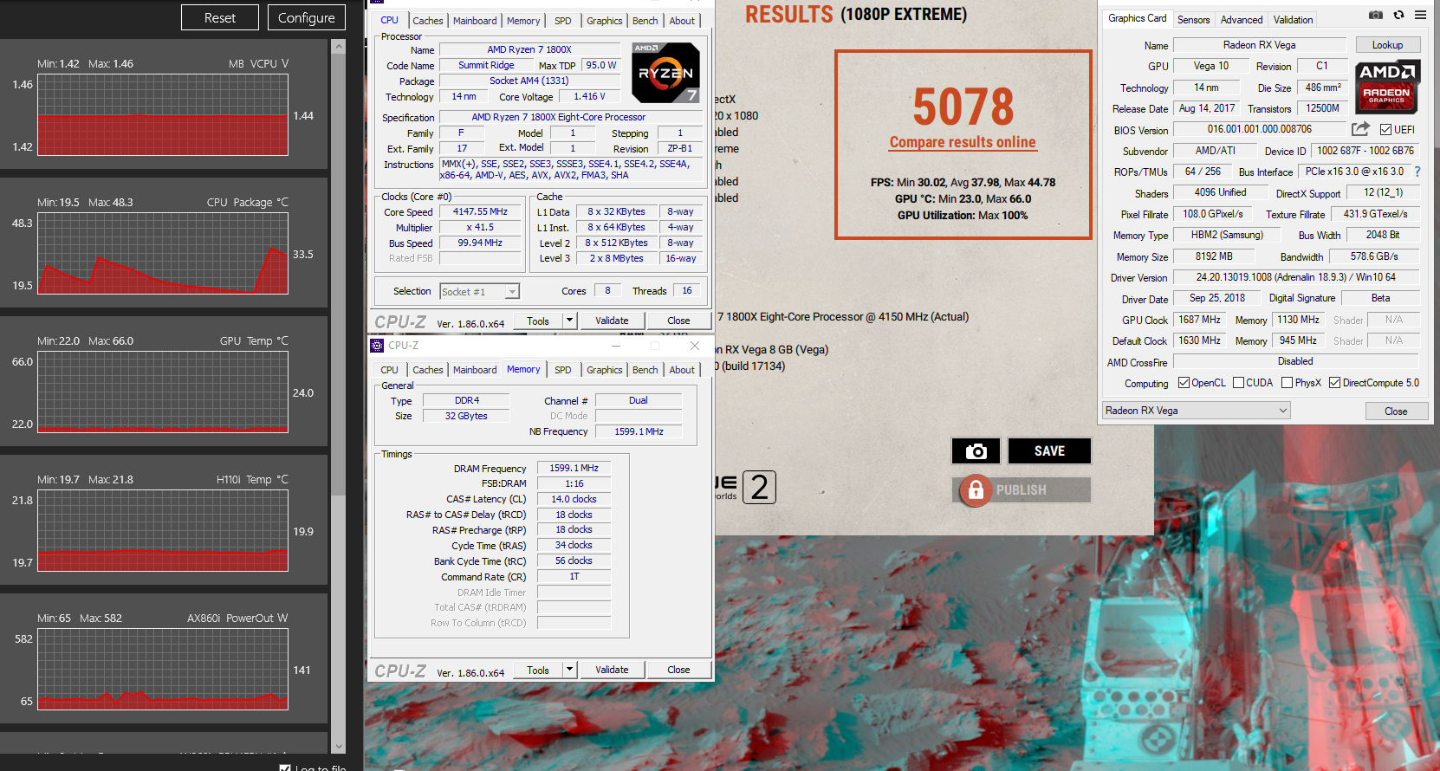This screenshot has height=771, width=1440.
Task: Select the GPU-Z Graphics Card tab
Action: click(1138, 18)
